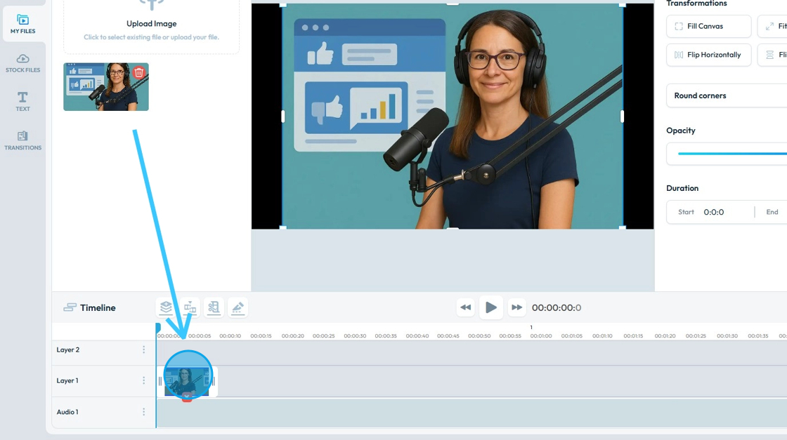Click the Audio 1 track label
Viewport: 787px width, 440px height.
click(67, 412)
